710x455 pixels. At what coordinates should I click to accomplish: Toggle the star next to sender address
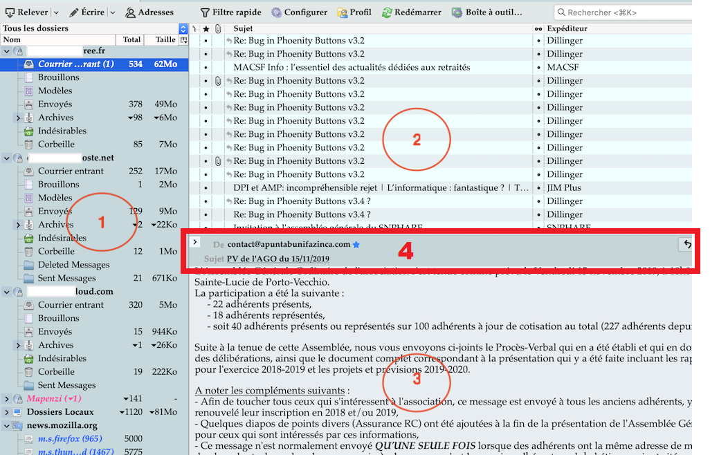tap(356, 245)
